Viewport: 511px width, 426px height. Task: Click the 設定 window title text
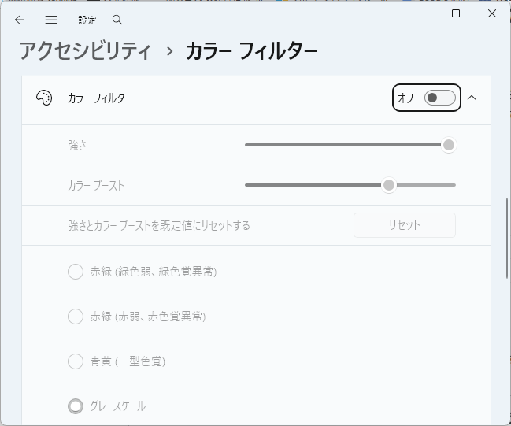click(87, 20)
